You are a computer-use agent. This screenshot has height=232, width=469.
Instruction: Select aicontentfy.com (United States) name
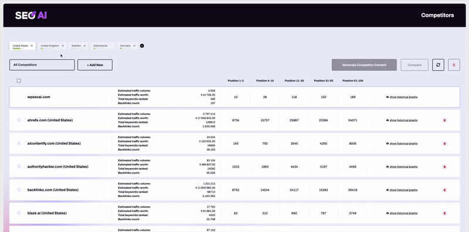coord(54,144)
